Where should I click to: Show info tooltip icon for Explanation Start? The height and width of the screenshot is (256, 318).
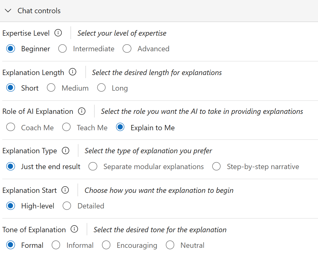65,190
